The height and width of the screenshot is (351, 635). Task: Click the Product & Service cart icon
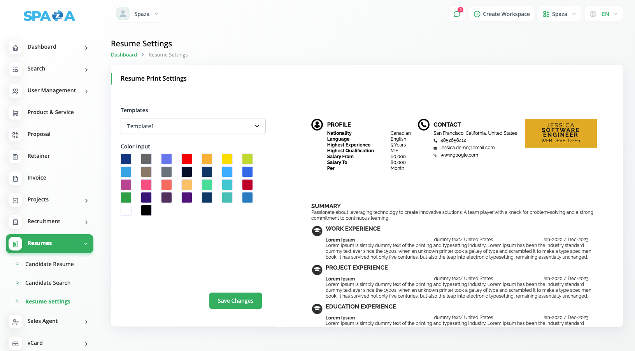tap(16, 113)
